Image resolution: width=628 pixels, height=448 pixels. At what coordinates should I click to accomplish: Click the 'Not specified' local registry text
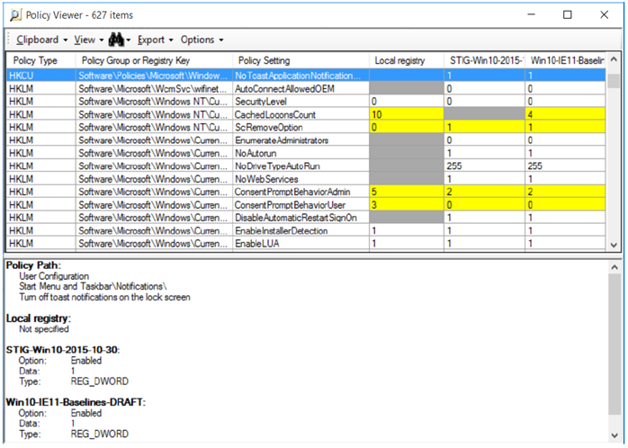tap(44, 329)
